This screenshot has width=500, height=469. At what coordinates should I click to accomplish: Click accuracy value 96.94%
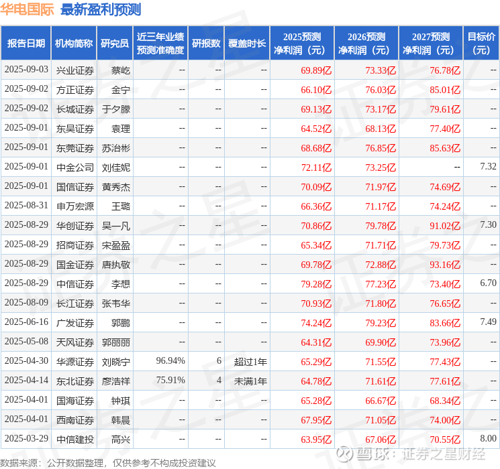170,360
